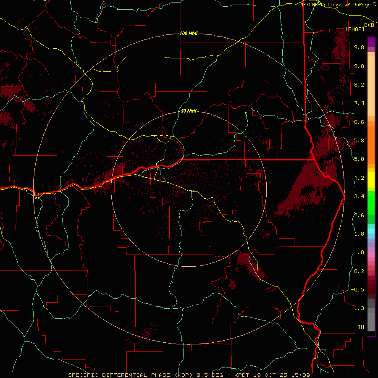Click the 100 NMI range ring label
This screenshot has width=378, height=378.
189,33
